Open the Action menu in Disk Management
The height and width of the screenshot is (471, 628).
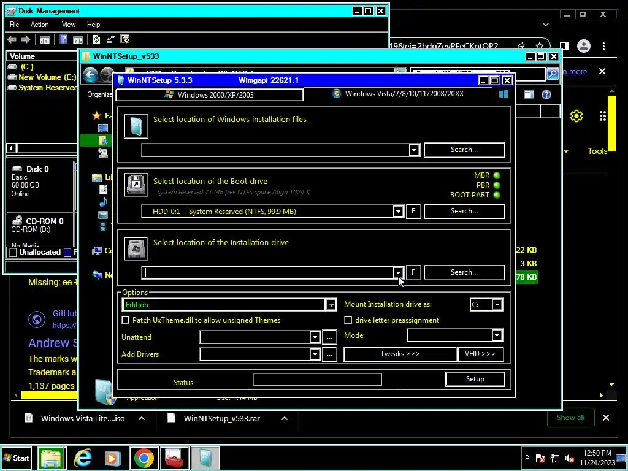point(40,25)
